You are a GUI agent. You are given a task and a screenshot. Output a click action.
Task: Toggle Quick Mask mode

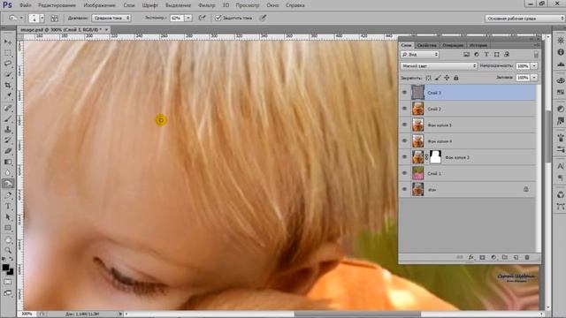point(8,282)
